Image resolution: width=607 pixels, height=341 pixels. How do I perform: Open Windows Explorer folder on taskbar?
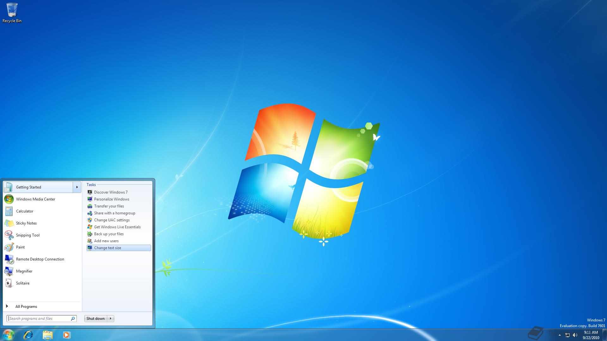47,335
